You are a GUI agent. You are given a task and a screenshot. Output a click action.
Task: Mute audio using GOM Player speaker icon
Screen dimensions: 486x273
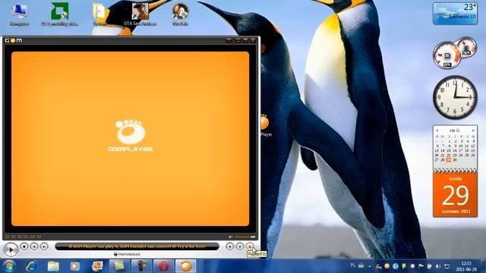pyautogui.click(x=230, y=237)
